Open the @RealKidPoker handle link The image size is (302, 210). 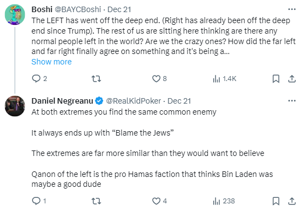tap(133, 101)
